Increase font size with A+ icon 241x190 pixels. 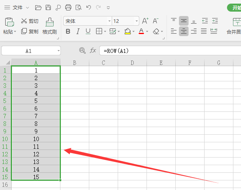click(x=145, y=21)
